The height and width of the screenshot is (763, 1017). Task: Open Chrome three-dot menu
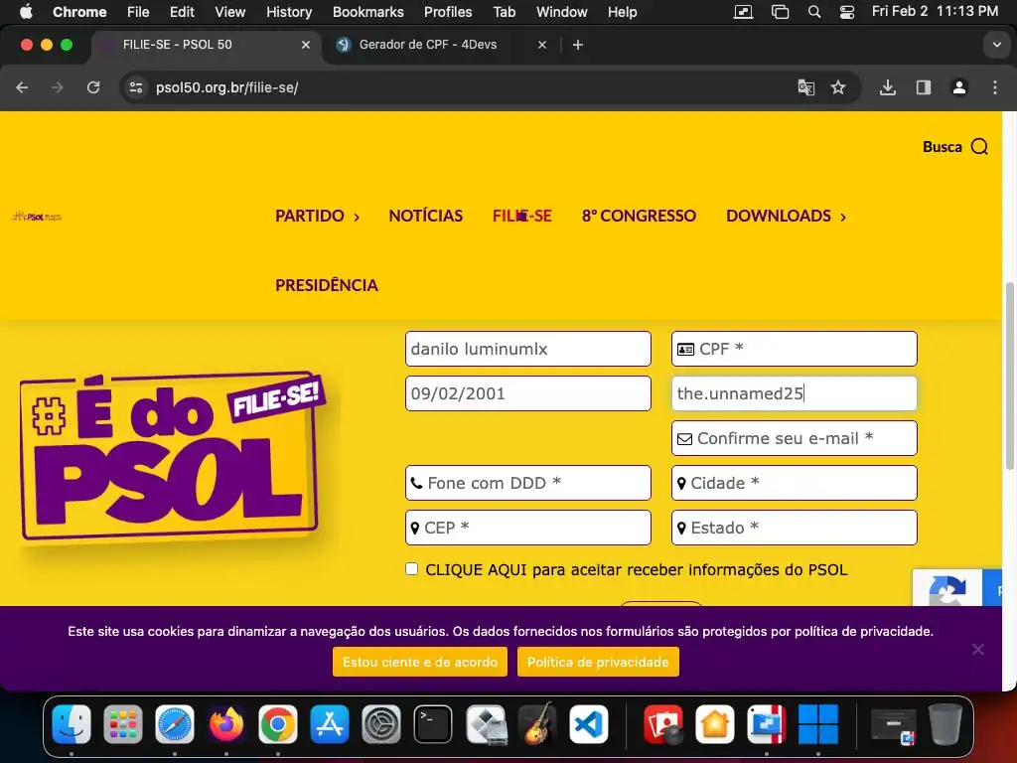point(995,87)
